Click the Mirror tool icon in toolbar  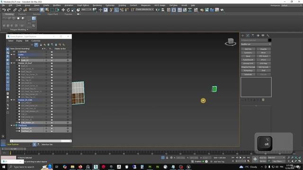(x=158, y=10)
